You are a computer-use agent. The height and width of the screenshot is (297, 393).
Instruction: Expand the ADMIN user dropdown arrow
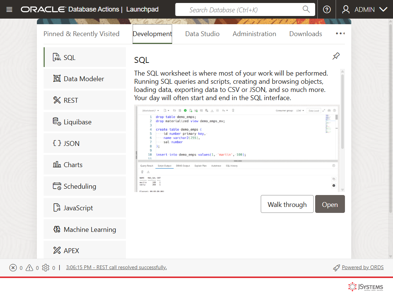383,10
